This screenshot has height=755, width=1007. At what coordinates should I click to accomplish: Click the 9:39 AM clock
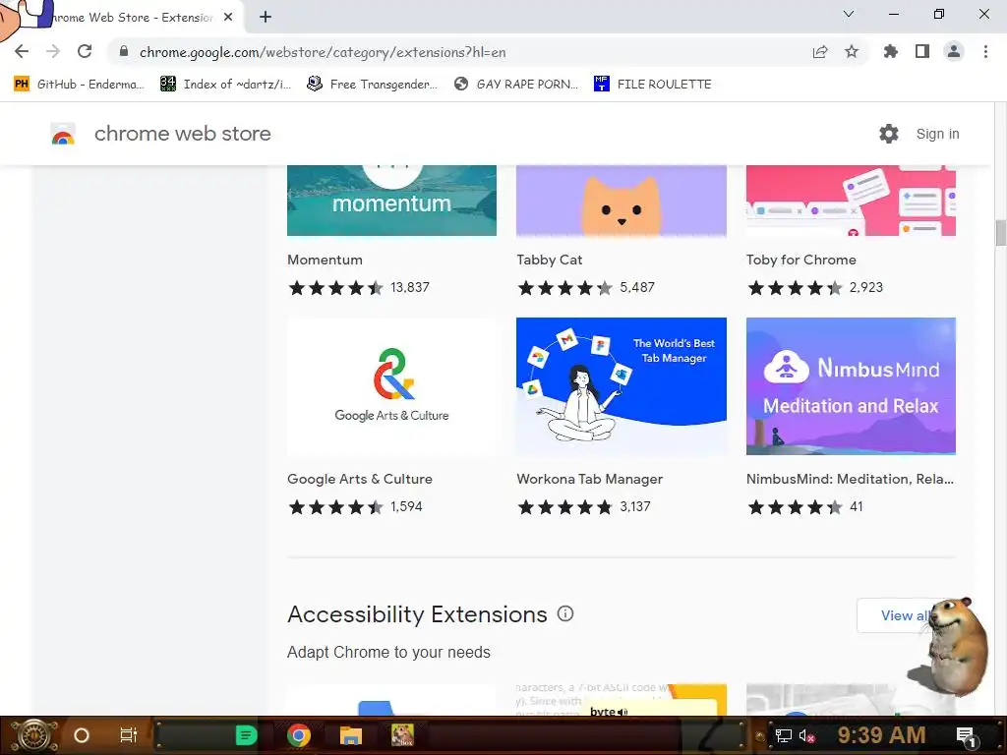point(881,735)
